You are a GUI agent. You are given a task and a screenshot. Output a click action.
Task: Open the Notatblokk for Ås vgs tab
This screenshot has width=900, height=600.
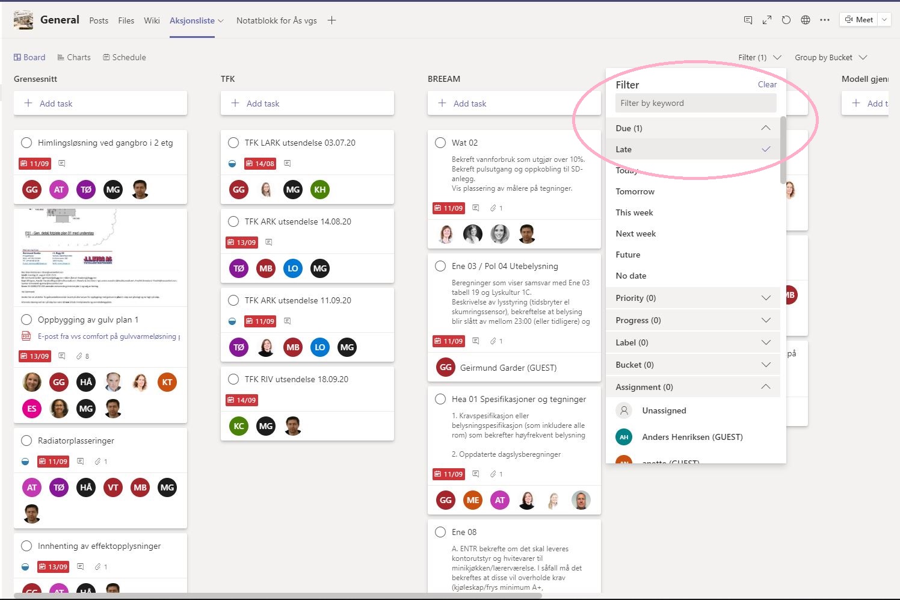pyautogui.click(x=277, y=20)
